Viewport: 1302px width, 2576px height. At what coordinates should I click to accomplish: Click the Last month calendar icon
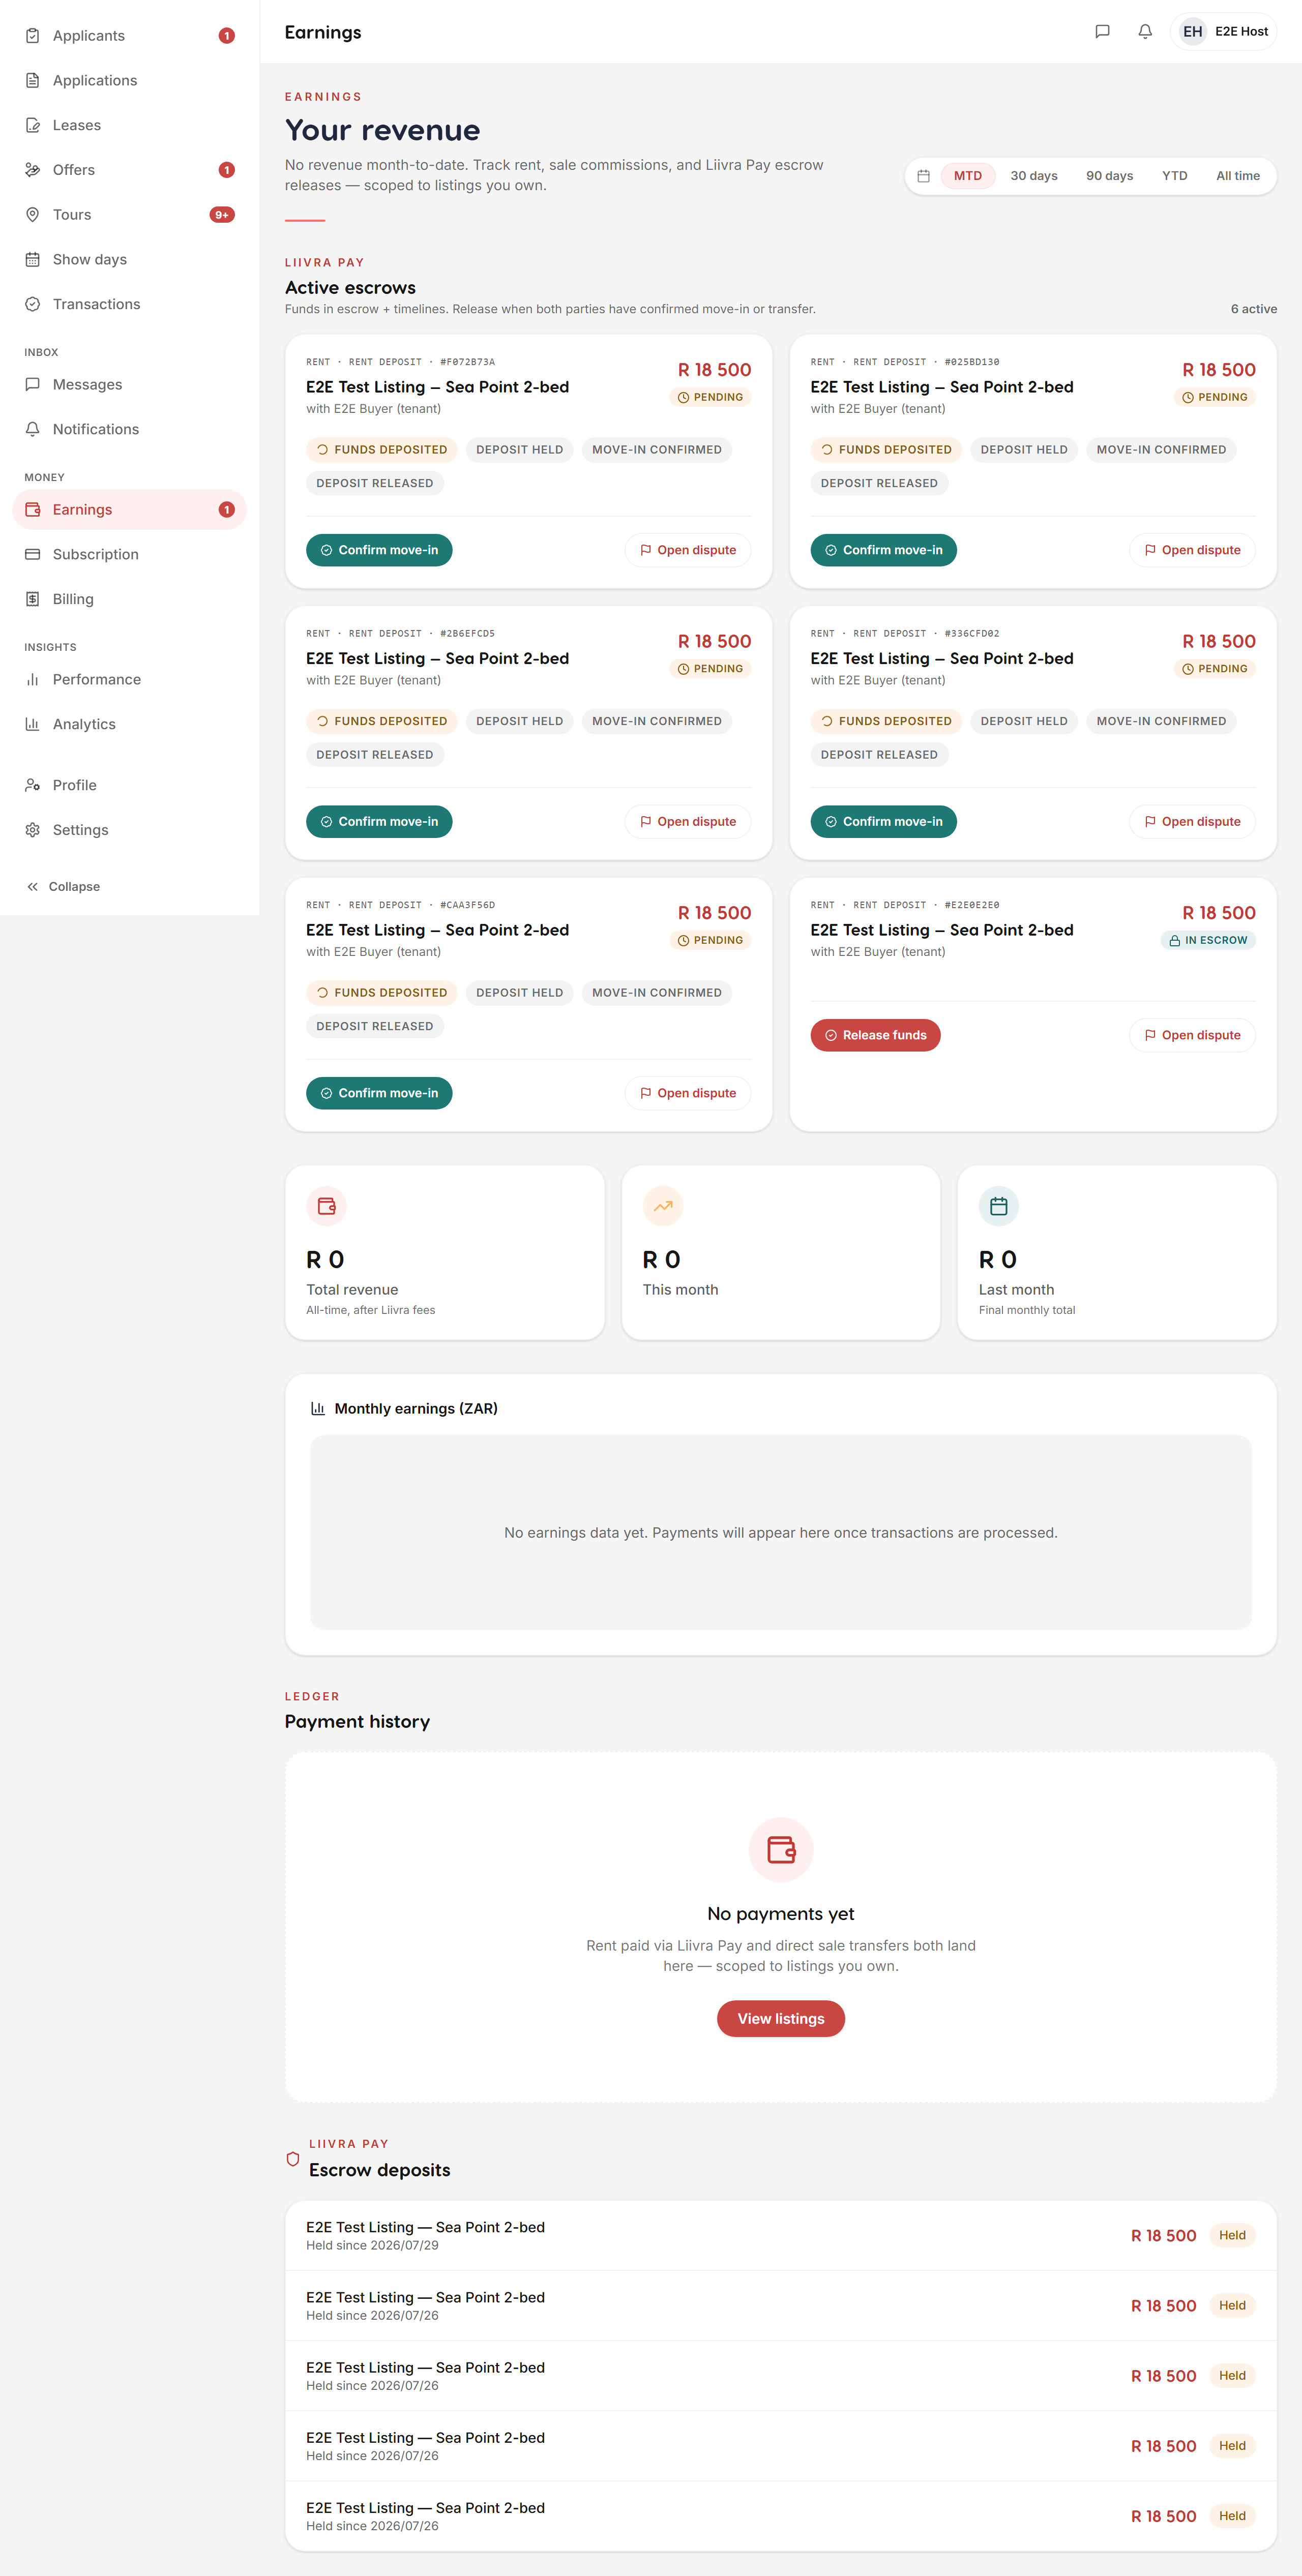pyautogui.click(x=998, y=1207)
